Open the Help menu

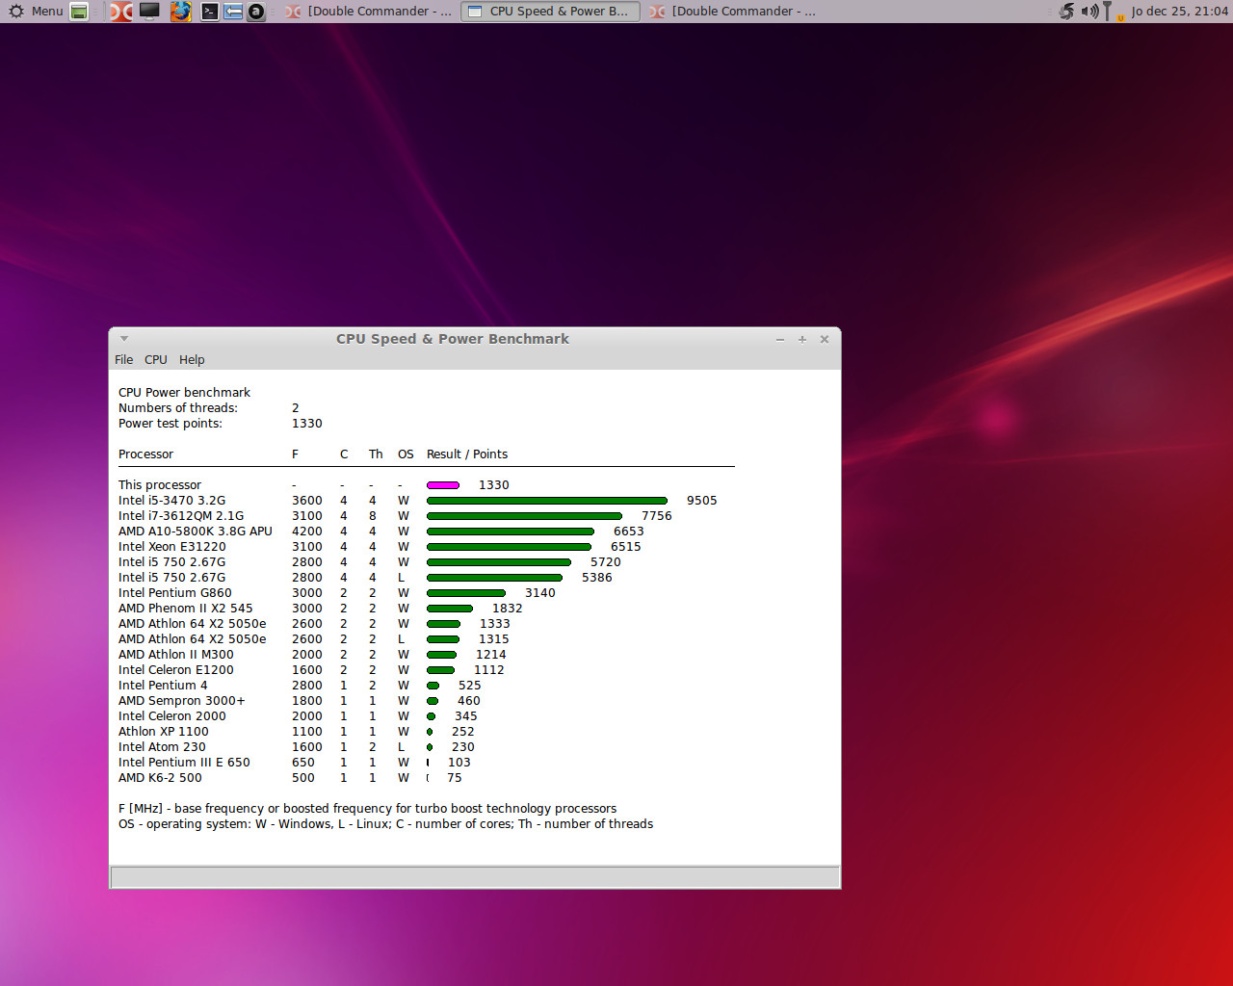coord(192,360)
